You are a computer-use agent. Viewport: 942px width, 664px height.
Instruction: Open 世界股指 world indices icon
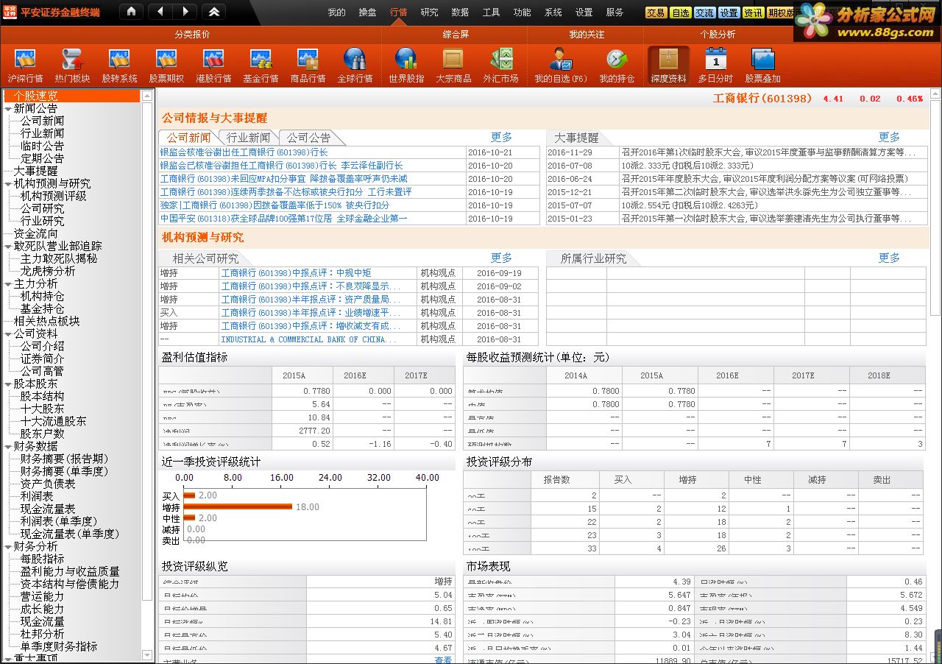[406, 66]
